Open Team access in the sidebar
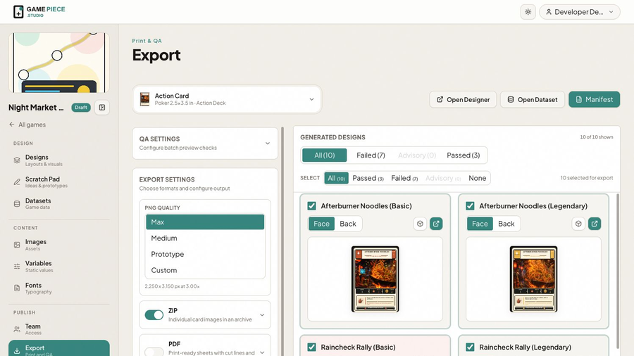634x356 pixels. pos(59,329)
